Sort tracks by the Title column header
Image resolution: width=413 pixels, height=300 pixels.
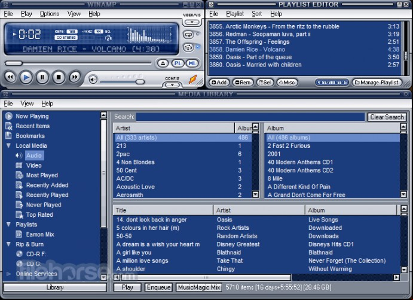click(163, 210)
